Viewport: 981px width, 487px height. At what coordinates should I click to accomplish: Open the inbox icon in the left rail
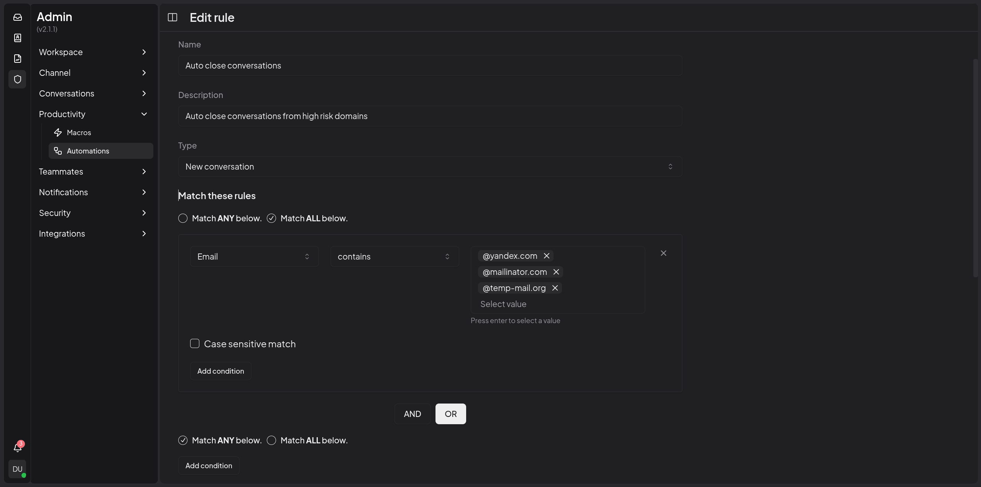18,17
